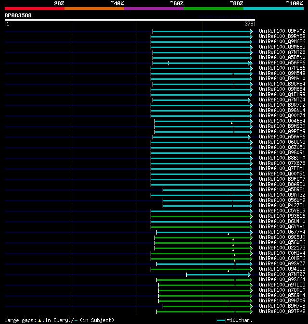Select the UniRef100_Q00M91 label

click(x=282, y=174)
